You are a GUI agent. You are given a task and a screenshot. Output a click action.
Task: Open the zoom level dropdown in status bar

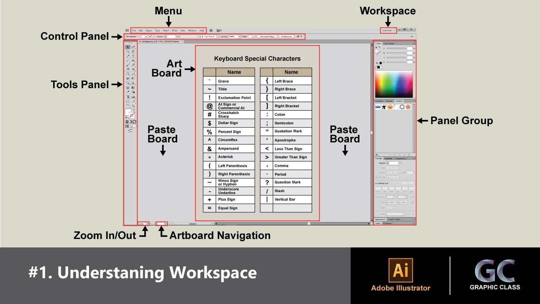coord(147,223)
